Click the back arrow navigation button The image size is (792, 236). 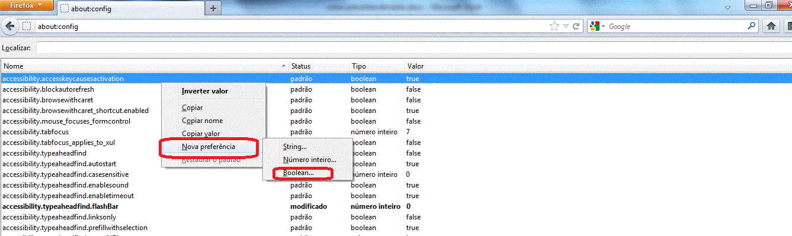(x=9, y=27)
